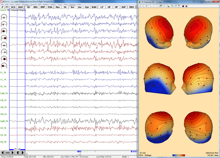
Task: Open the Filters menu
Action: [x=18, y=4]
